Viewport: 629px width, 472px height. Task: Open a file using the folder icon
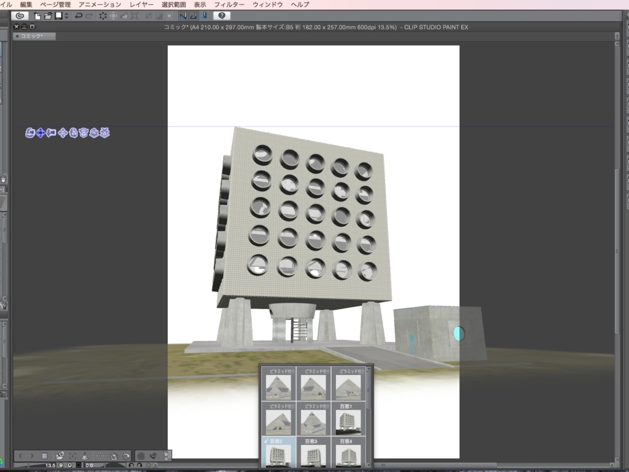[x=47, y=17]
